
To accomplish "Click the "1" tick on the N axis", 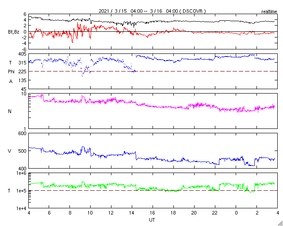I will tap(26, 129).
